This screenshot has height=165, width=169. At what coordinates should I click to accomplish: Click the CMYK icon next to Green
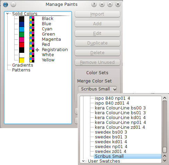pyautogui.click(x=32, y=34)
